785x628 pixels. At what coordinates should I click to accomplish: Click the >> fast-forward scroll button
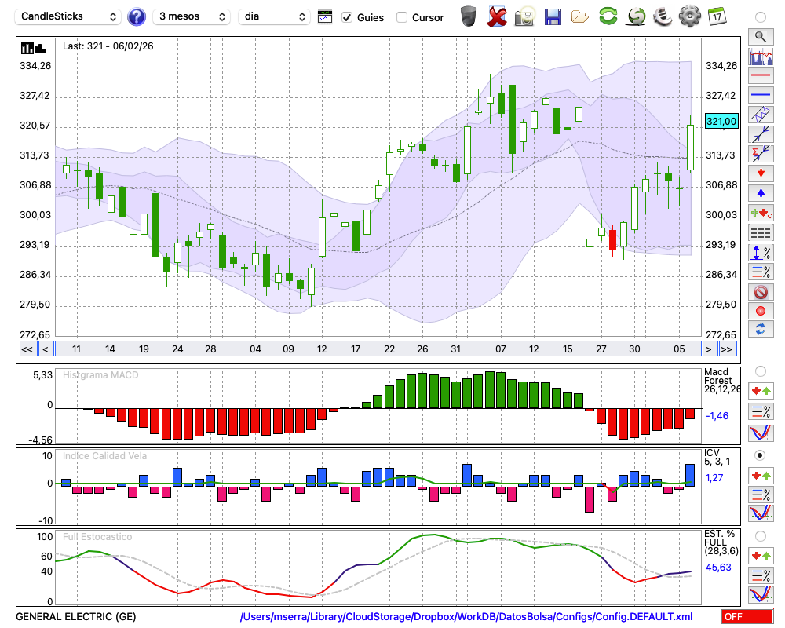coord(727,349)
